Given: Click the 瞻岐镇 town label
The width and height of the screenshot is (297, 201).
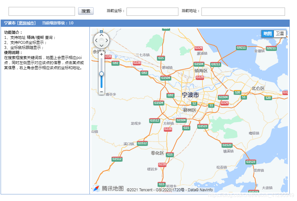Looking at the screenshot, I should click(x=254, y=133).
